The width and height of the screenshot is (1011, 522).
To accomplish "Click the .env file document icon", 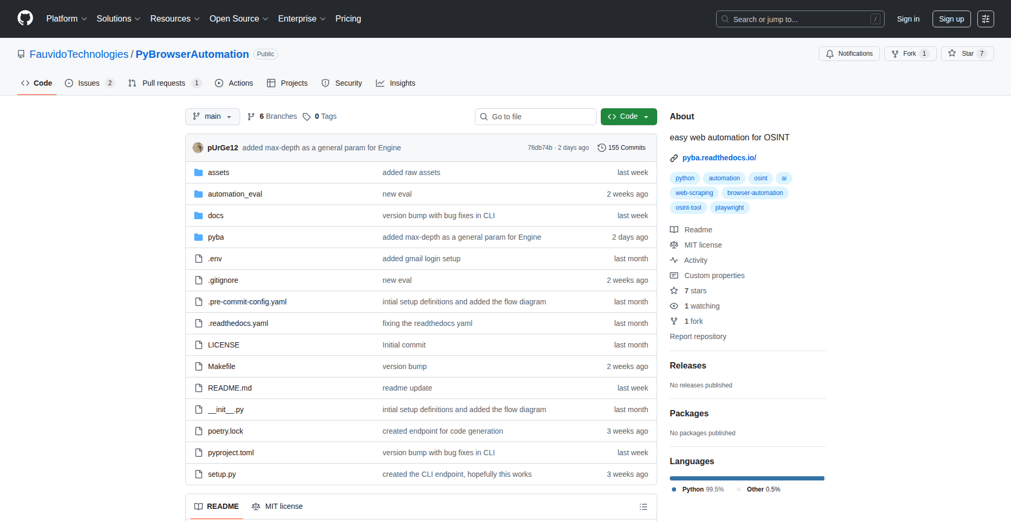I will [x=199, y=259].
